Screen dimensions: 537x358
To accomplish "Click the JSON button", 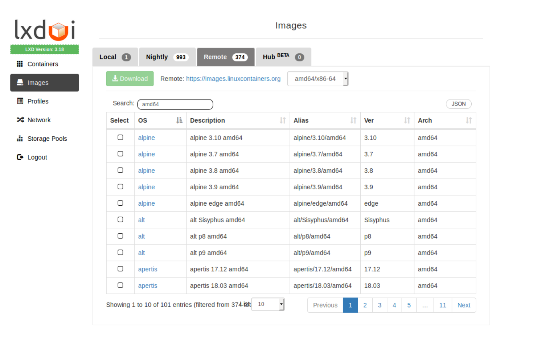I will pos(459,104).
